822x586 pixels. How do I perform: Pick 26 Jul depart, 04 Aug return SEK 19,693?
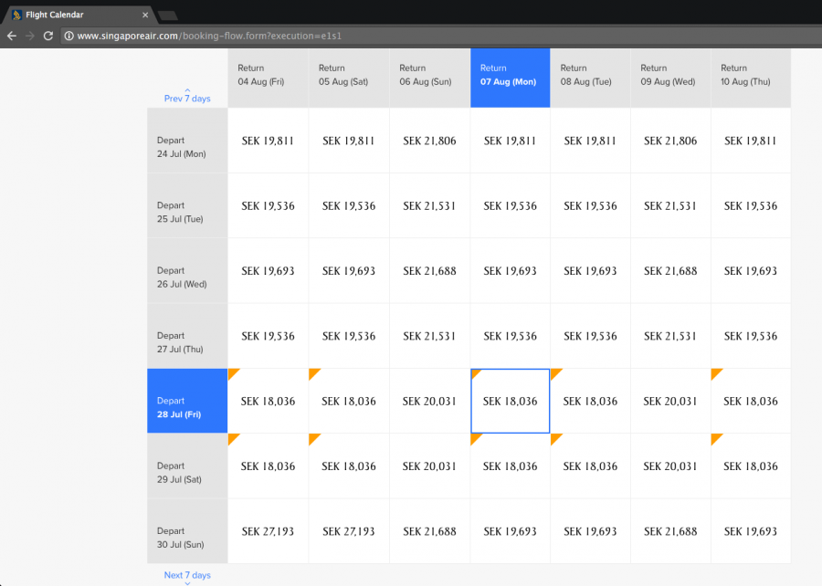[x=268, y=271]
